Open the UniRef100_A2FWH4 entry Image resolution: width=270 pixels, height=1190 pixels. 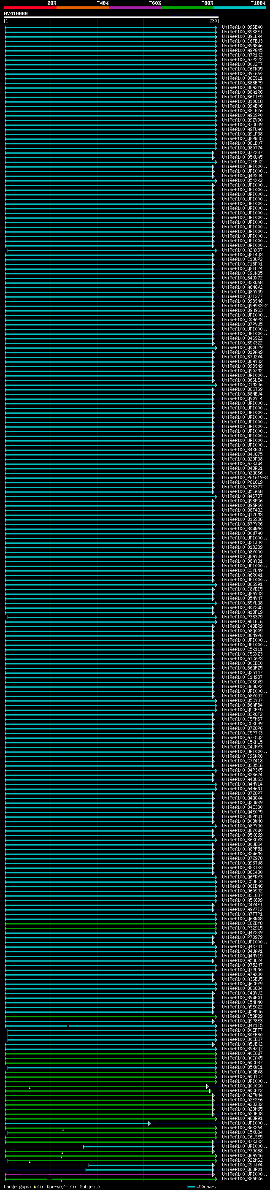pyautogui.click(x=242, y=1095)
